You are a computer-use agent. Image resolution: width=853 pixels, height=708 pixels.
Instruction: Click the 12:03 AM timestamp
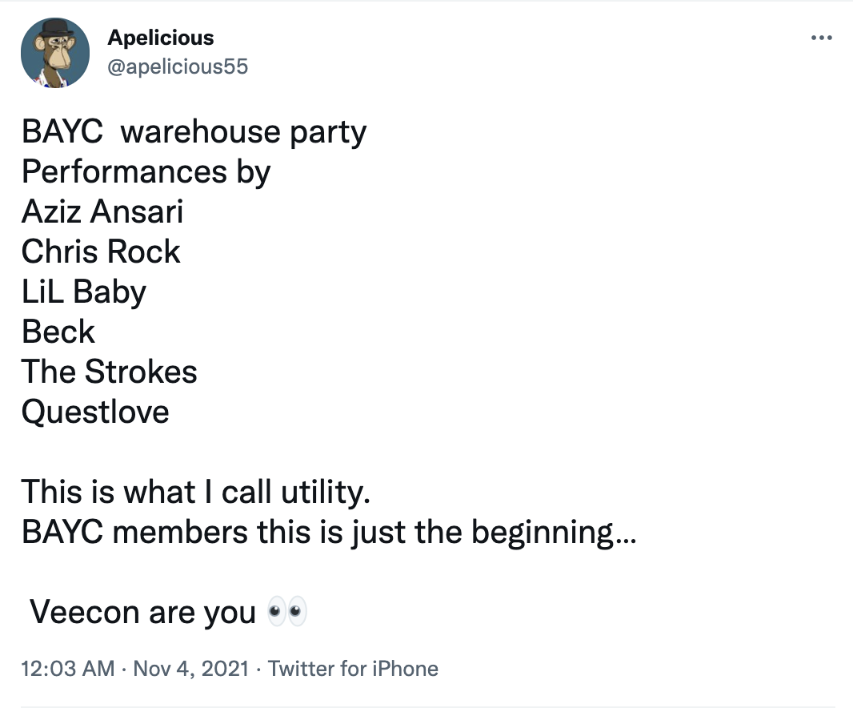[x=68, y=669]
